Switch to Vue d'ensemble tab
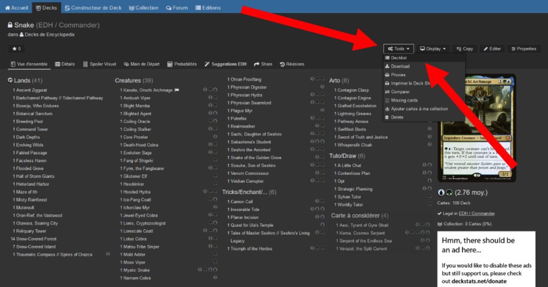Viewport: 548px width, 287px height. [x=29, y=64]
